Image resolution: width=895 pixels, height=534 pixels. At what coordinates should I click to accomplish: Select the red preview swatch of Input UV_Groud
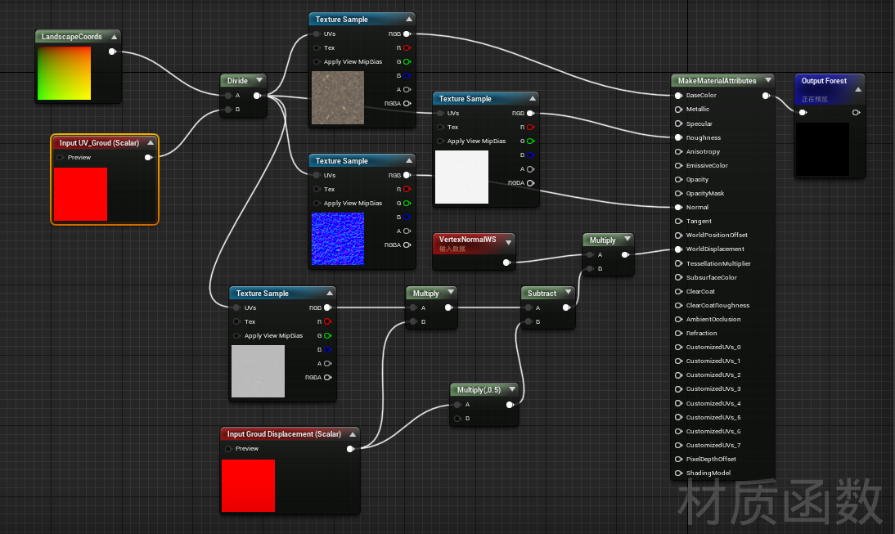80,194
